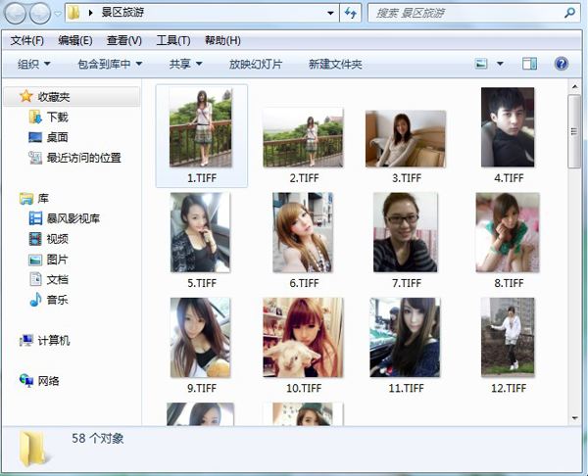The height and width of the screenshot is (476, 588).
Task: Click the search box 搜索 景区旅游
Action: point(474,13)
